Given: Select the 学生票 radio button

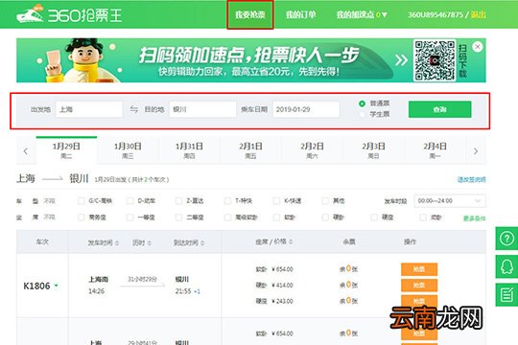Looking at the screenshot, I should (362, 115).
